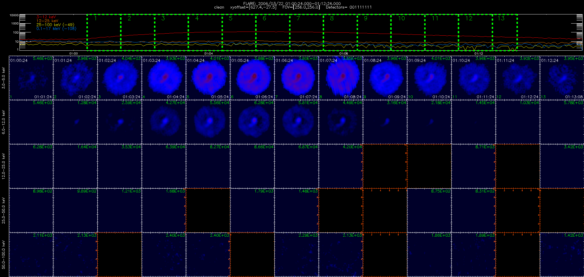Select interval 10 marker on the light curve
Image resolution: width=584 pixels, height=277 pixels.
(x=401, y=18)
